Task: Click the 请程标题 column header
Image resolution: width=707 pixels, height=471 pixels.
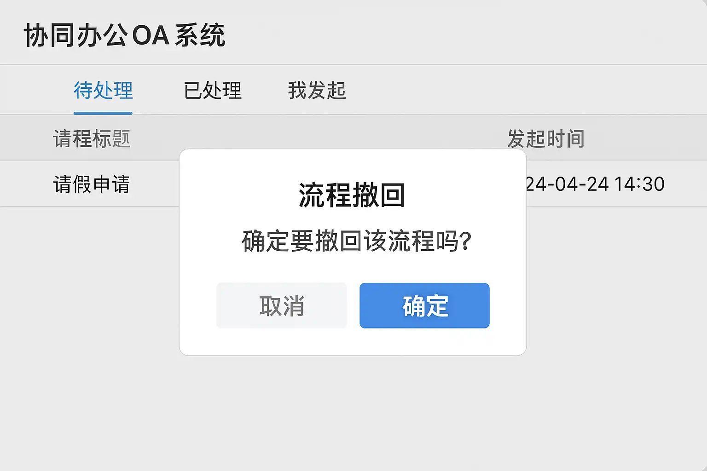Action: click(x=92, y=138)
